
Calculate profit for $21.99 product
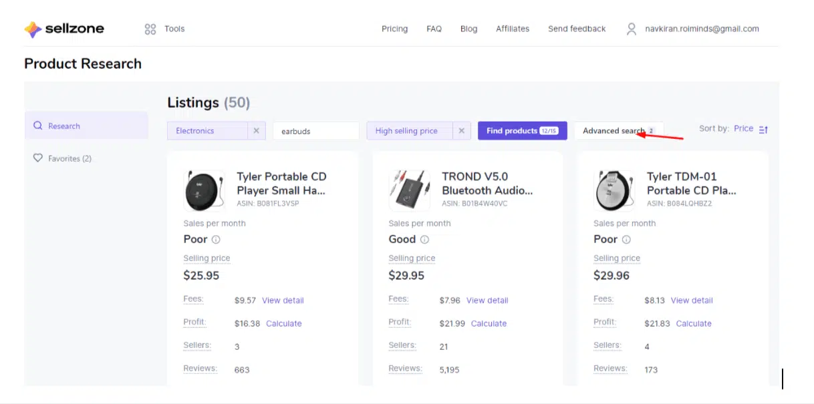(x=489, y=323)
